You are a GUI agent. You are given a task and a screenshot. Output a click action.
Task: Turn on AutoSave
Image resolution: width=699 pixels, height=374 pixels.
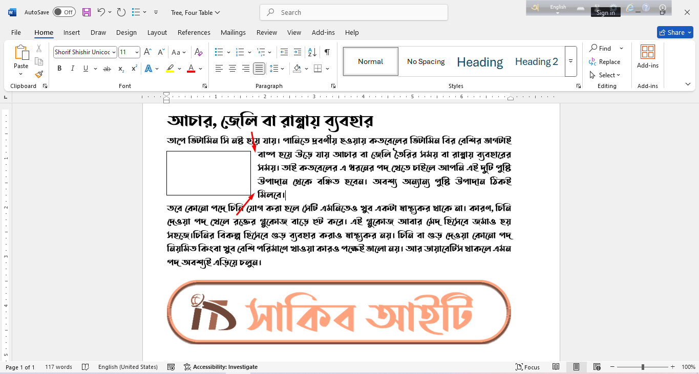click(x=64, y=11)
